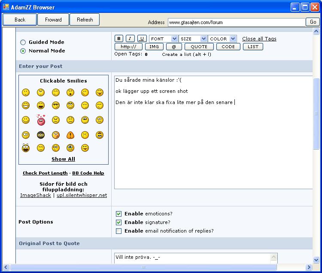Toggle Enable signature checkbox
This screenshot has height=273, width=322.
[x=118, y=222]
